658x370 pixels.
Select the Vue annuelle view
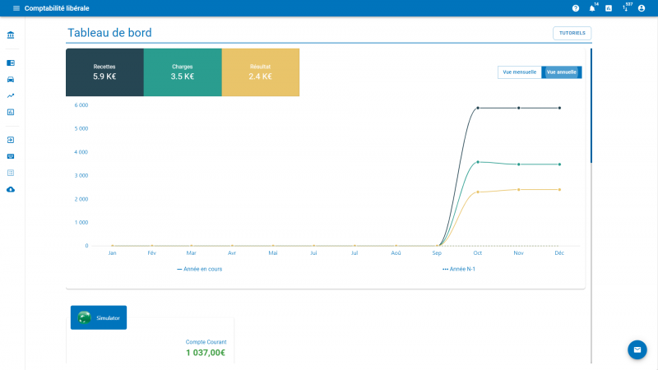(x=561, y=72)
